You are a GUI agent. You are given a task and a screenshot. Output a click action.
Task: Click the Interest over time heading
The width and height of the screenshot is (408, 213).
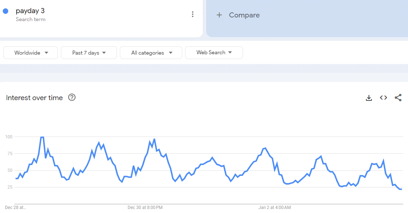34,98
